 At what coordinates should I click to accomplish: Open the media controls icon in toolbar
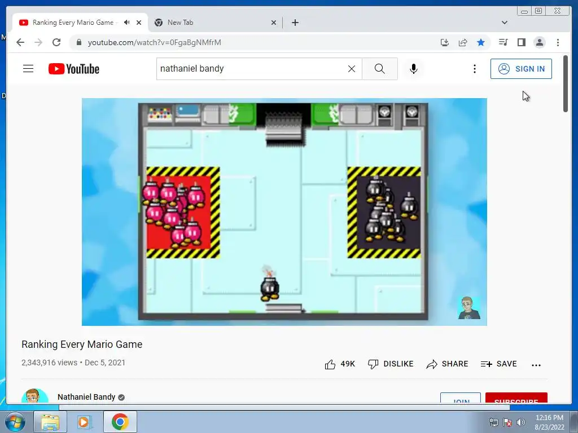(x=503, y=42)
